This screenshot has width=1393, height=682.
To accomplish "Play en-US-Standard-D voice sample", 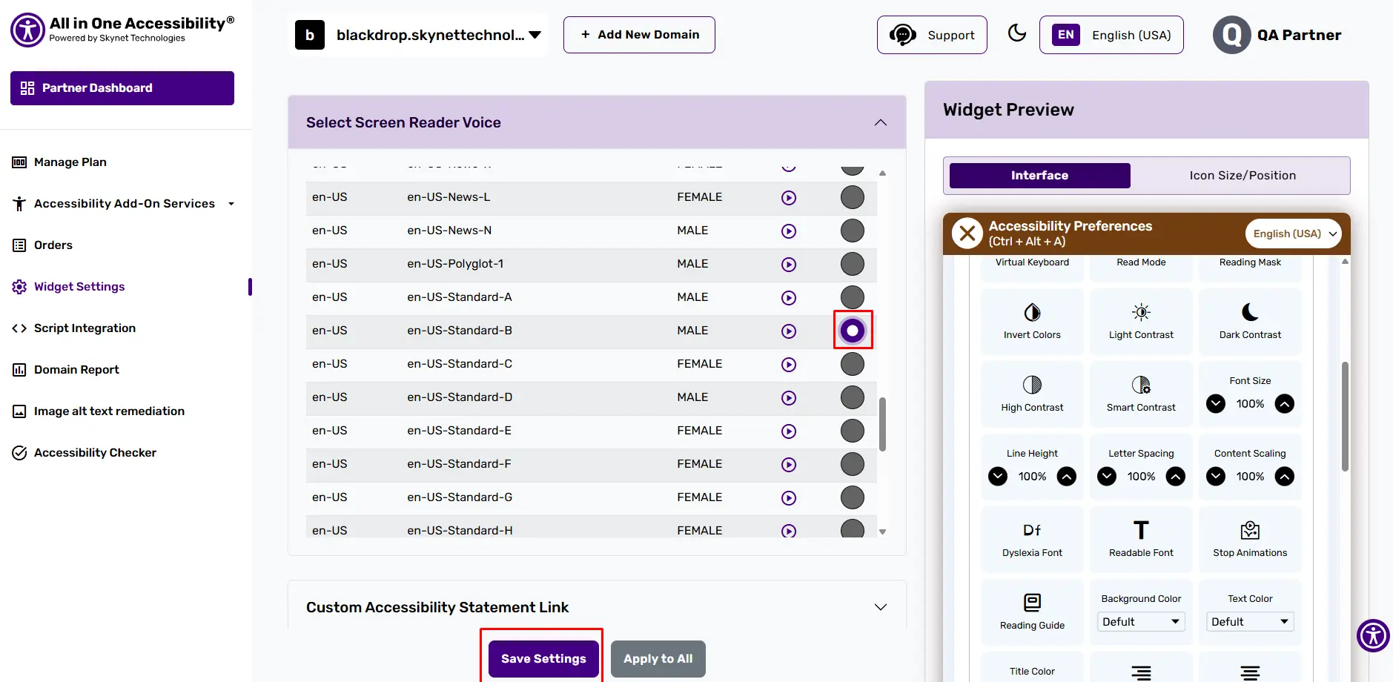I will coord(789,398).
